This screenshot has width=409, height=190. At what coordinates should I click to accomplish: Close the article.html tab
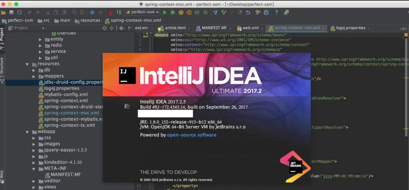pyautogui.click(x=189, y=28)
